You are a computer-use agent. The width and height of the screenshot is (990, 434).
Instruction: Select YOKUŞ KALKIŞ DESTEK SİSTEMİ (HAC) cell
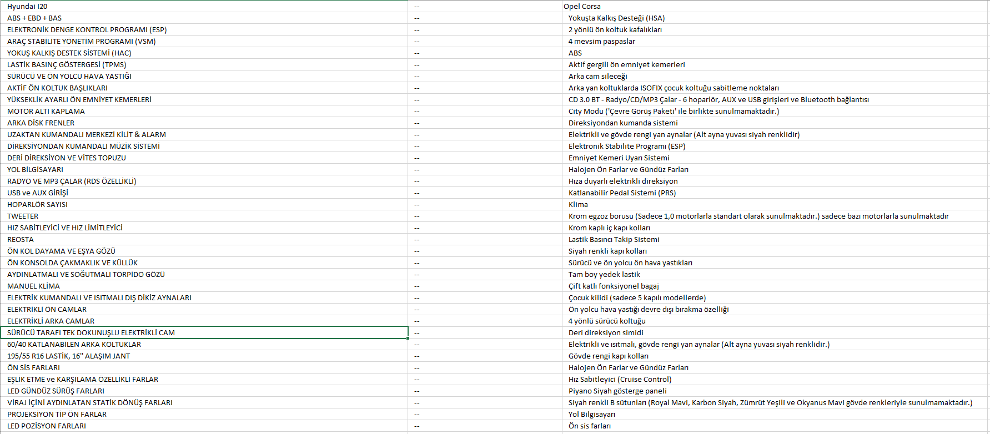click(x=204, y=53)
